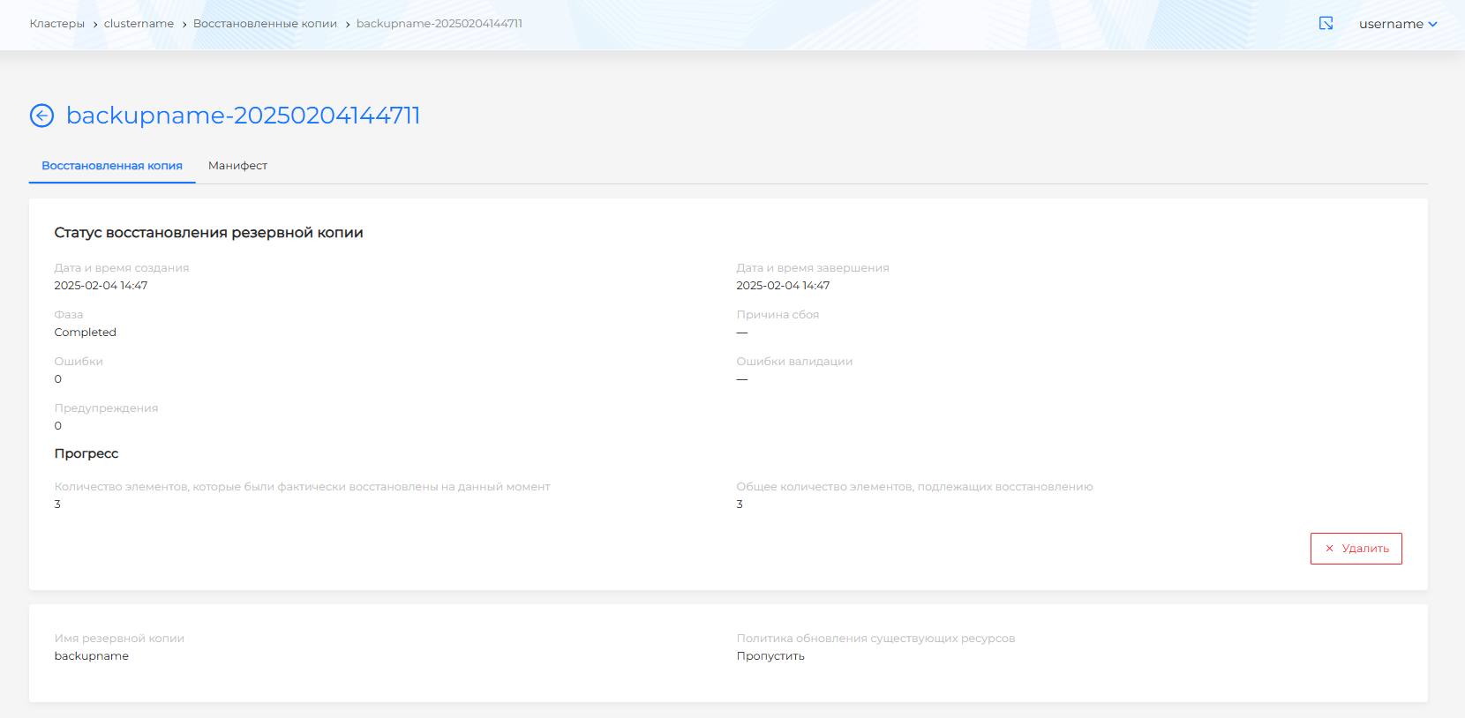Click the backupname-20250204144711 page title
The width and height of the screenshot is (1465, 718).
click(x=243, y=116)
